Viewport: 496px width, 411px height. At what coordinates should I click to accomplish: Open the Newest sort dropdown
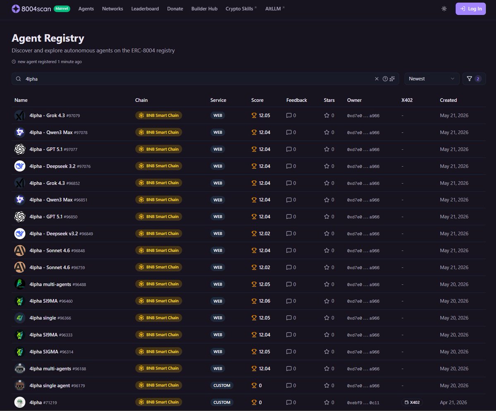pyautogui.click(x=432, y=79)
